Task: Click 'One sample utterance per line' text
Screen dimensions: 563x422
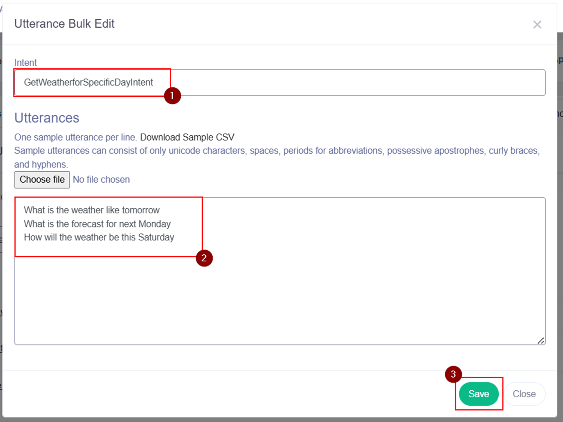Action: tap(75, 137)
